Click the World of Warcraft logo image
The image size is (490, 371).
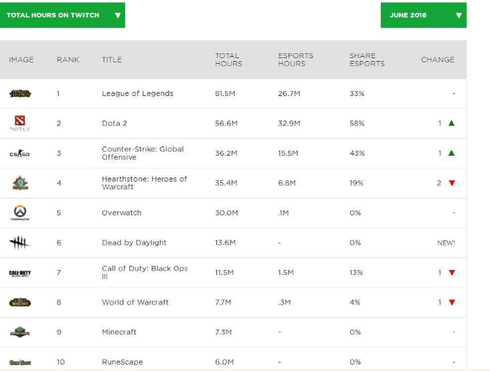pos(20,302)
